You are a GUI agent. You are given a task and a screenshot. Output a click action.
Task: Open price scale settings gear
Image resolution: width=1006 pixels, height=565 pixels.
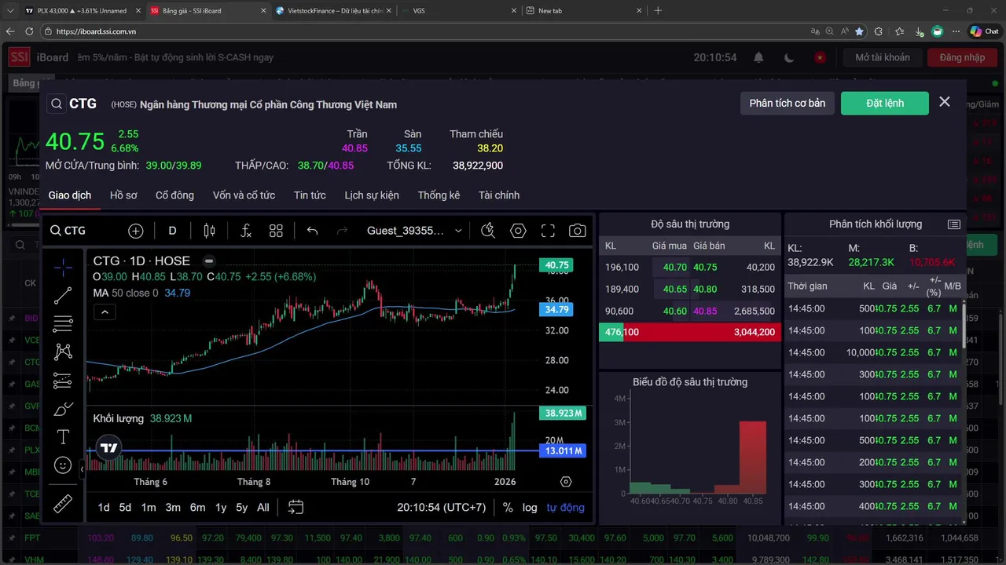566,482
